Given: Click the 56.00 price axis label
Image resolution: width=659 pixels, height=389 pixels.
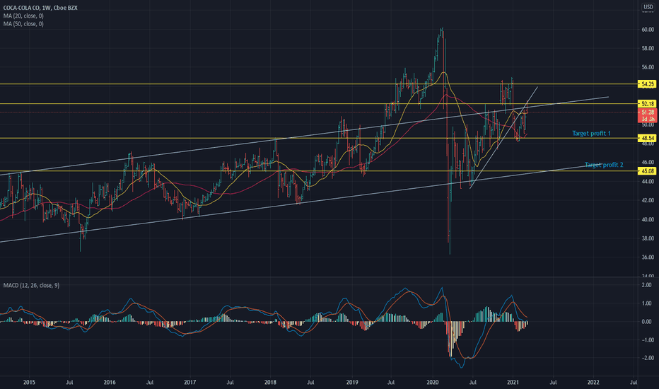Looking at the screenshot, I should (x=648, y=67).
